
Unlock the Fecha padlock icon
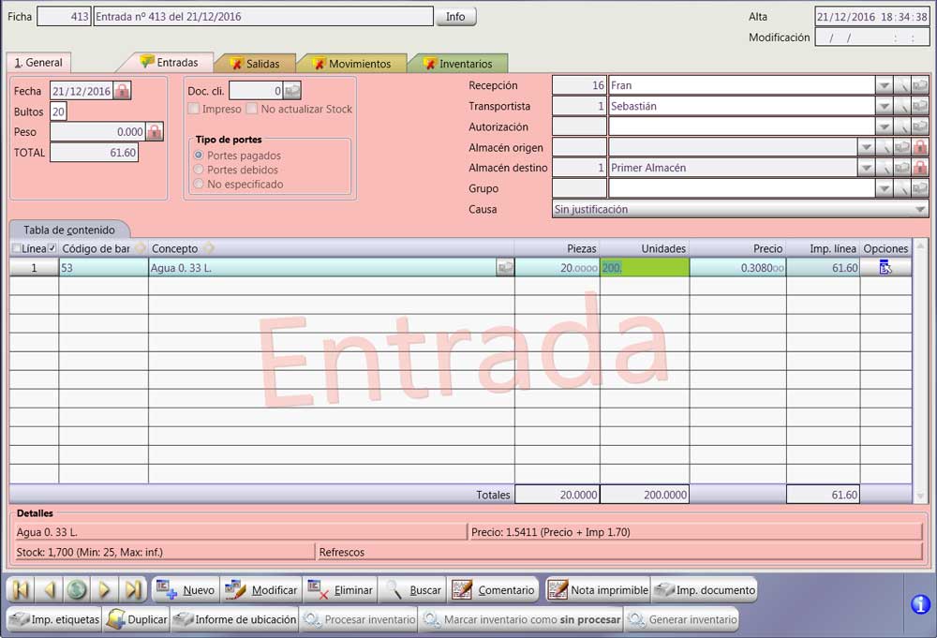[122, 91]
